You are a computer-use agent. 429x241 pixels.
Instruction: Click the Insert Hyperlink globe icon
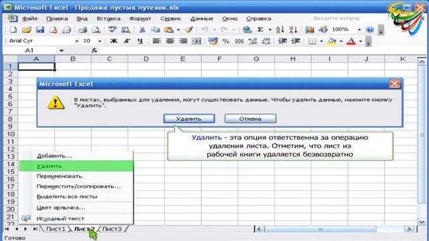[247, 29]
